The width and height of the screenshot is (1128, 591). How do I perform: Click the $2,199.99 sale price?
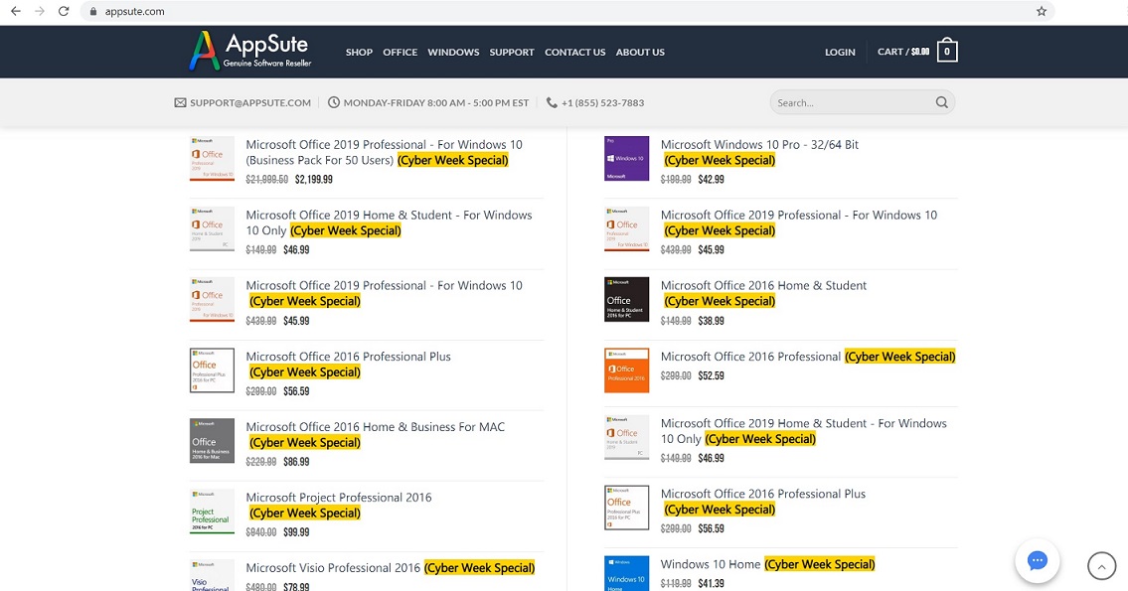(314, 180)
